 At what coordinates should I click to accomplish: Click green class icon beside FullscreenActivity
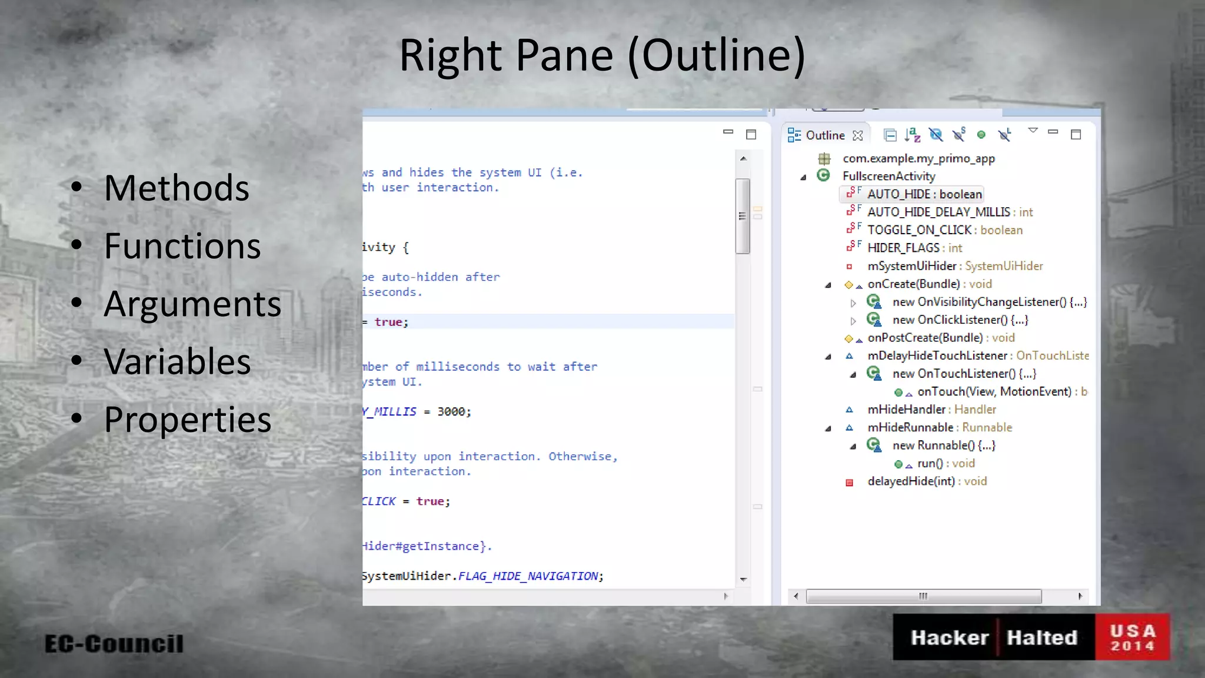(x=824, y=175)
